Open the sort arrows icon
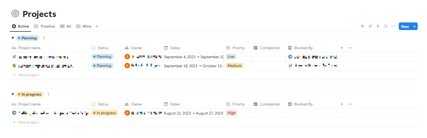427x138 pixels. pos(370,26)
